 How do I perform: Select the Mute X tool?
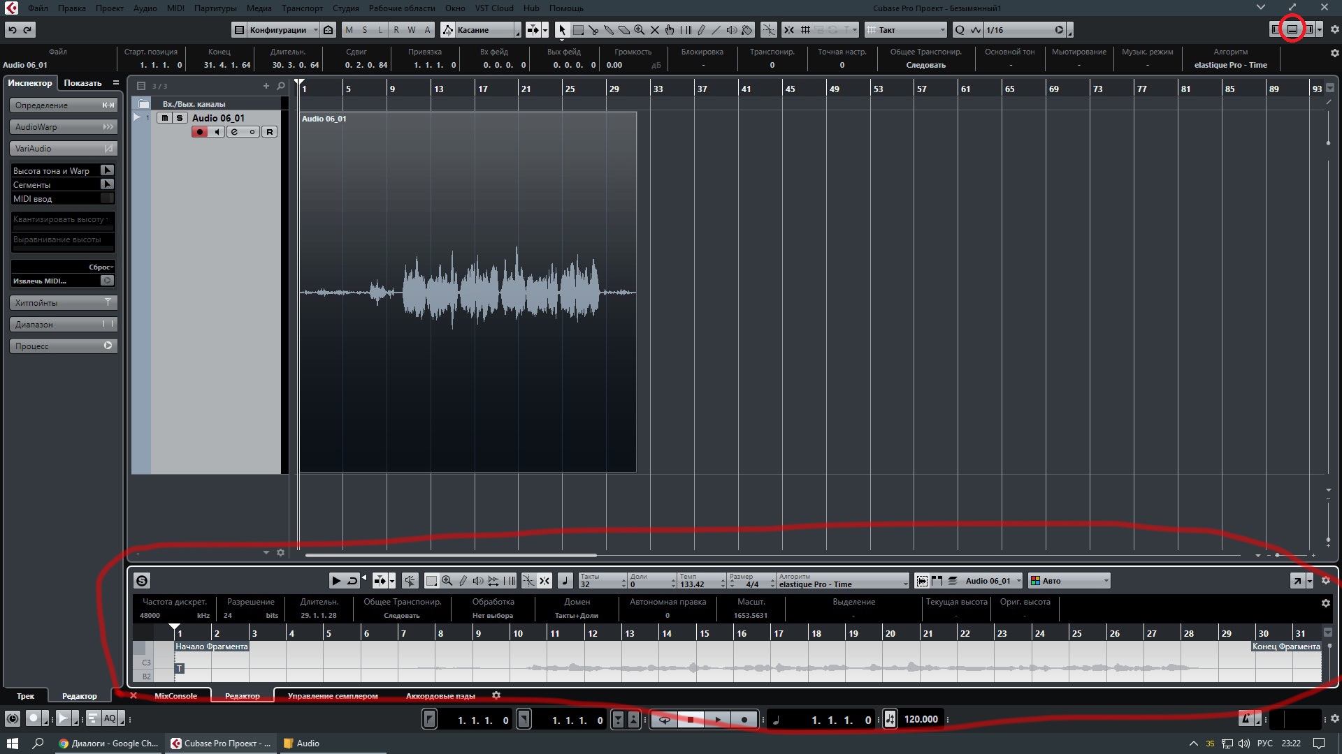pos(655,30)
